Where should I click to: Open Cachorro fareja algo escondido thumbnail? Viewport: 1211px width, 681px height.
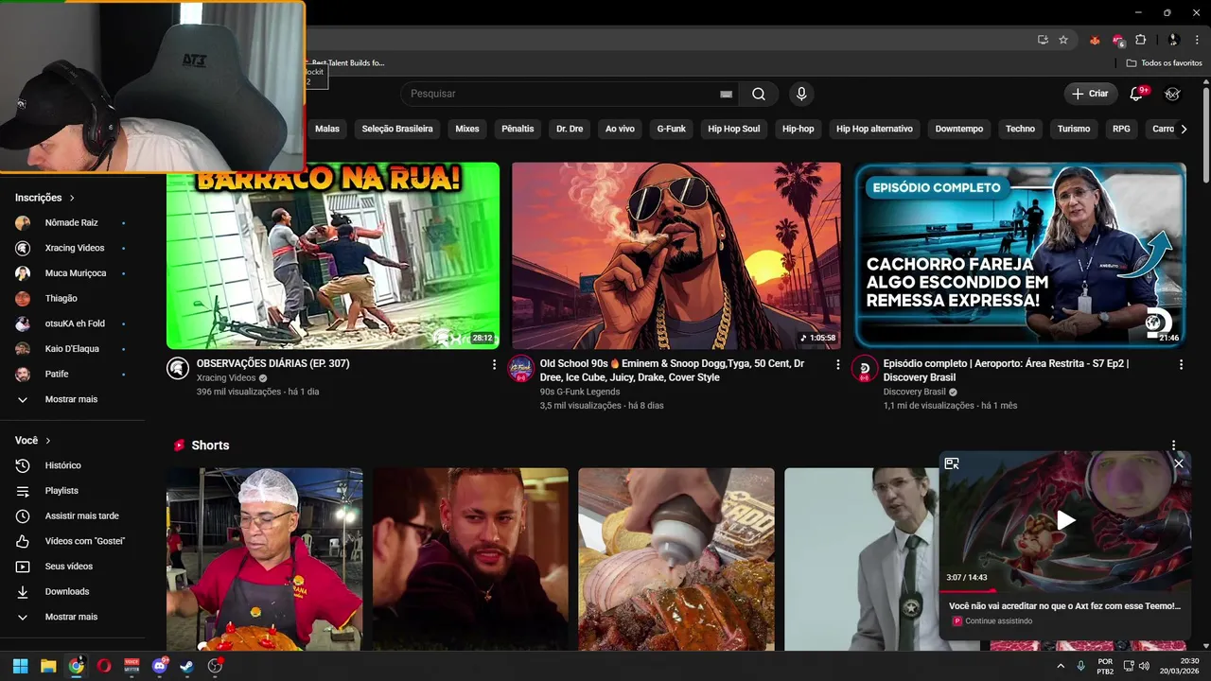tap(1020, 255)
